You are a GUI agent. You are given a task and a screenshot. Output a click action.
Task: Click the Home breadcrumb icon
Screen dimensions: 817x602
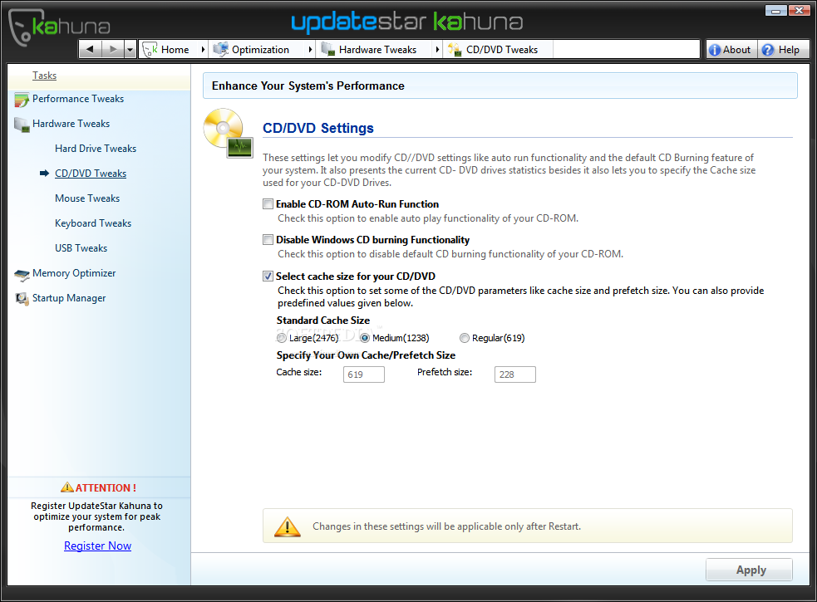tap(150, 50)
